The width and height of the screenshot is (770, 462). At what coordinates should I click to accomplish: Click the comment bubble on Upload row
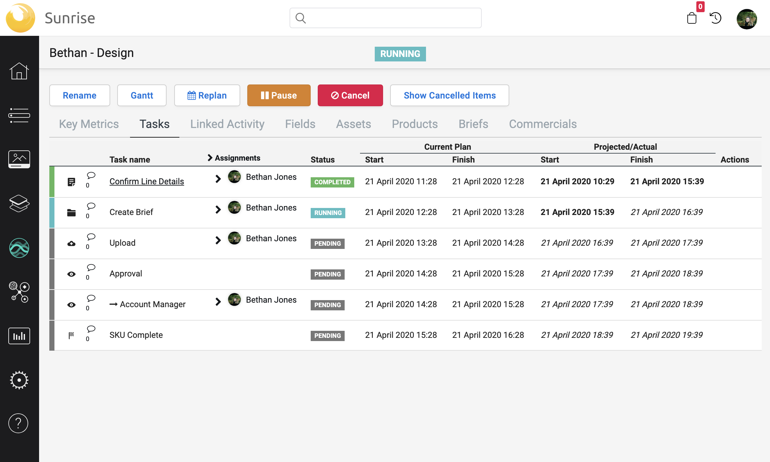coord(91,237)
